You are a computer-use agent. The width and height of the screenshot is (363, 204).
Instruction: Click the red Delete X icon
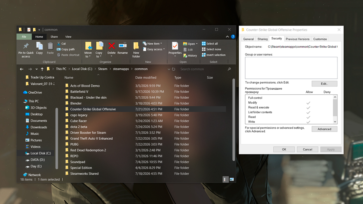tap(111, 46)
